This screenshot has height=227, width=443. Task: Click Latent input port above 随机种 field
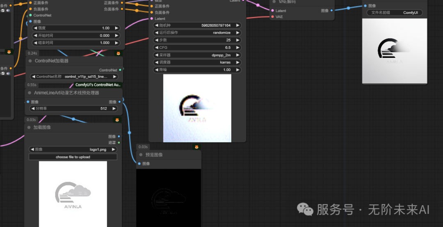click(152, 18)
